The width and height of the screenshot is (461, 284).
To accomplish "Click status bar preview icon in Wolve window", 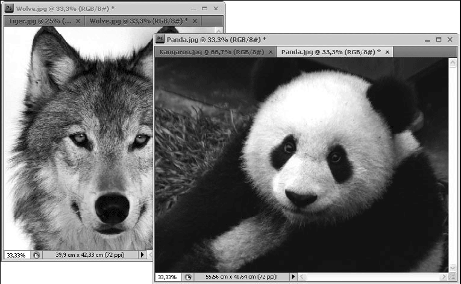I will click(36, 255).
